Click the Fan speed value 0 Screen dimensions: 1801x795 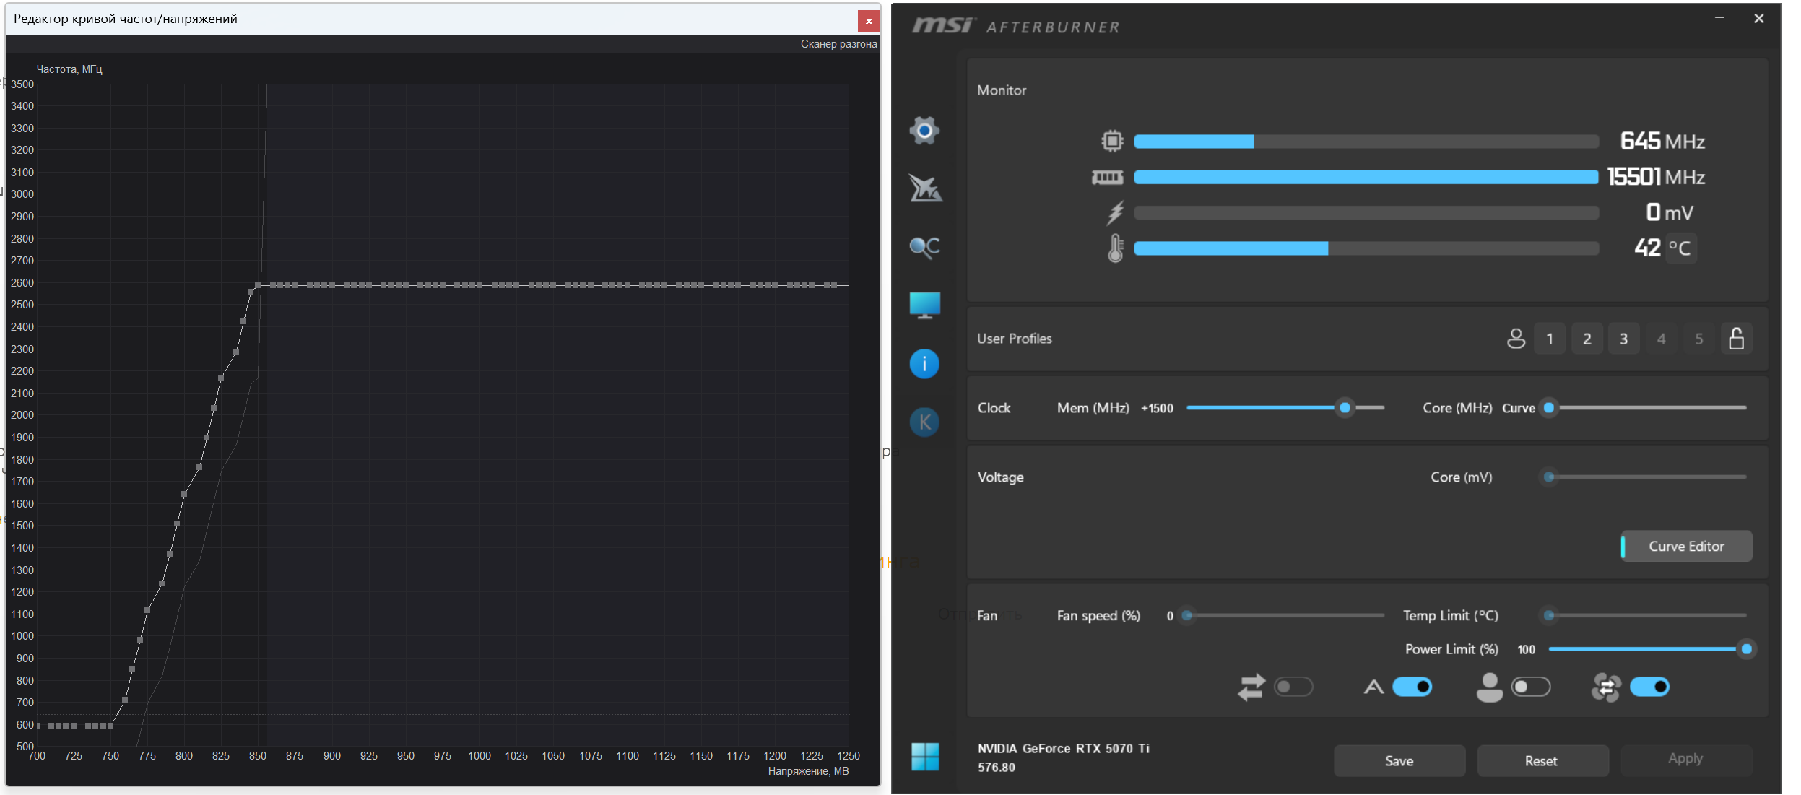pyautogui.click(x=1170, y=616)
